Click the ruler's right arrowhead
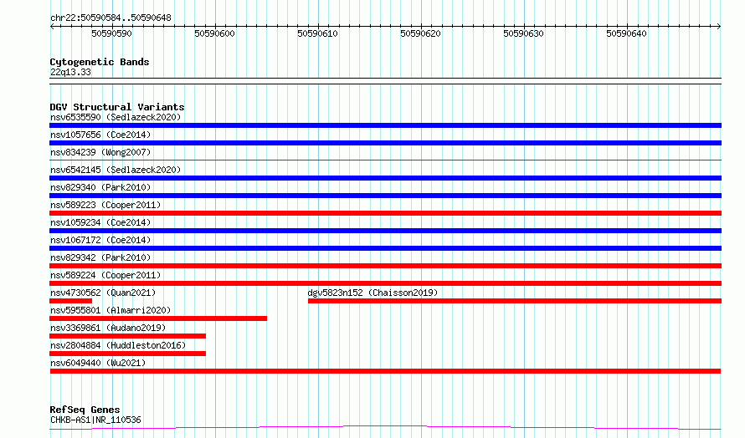 (719, 27)
